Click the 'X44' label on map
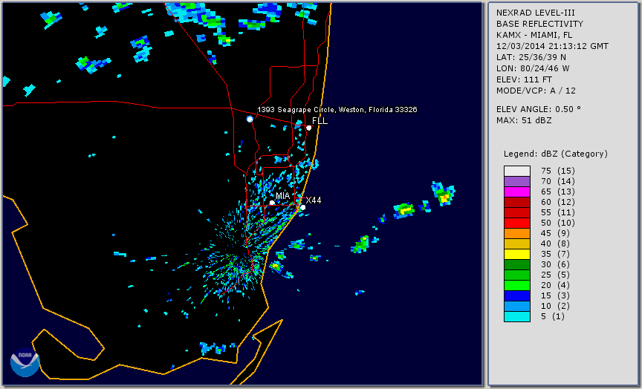The image size is (642, 389). click(314, 200)
